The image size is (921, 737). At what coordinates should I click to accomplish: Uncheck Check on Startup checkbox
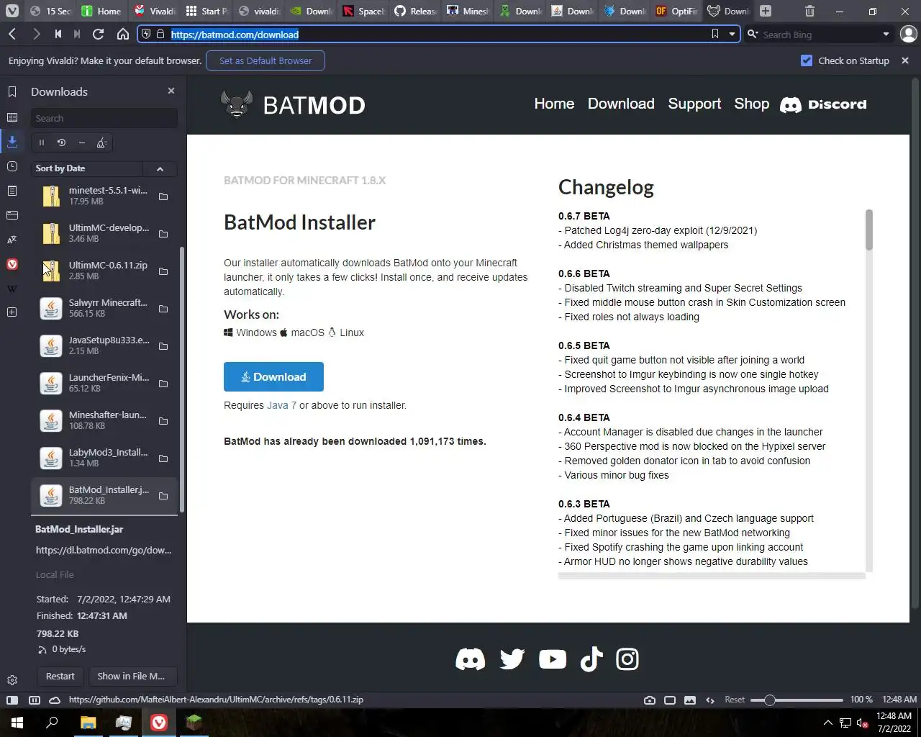tap(807, 60)
